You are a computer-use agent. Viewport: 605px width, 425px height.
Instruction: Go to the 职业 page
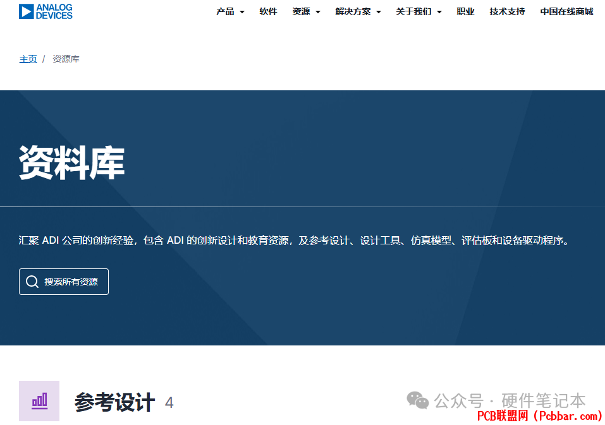click(x=465, y=11)
